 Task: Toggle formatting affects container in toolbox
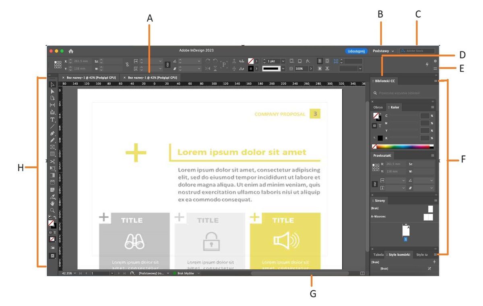(x=50, y=233)
